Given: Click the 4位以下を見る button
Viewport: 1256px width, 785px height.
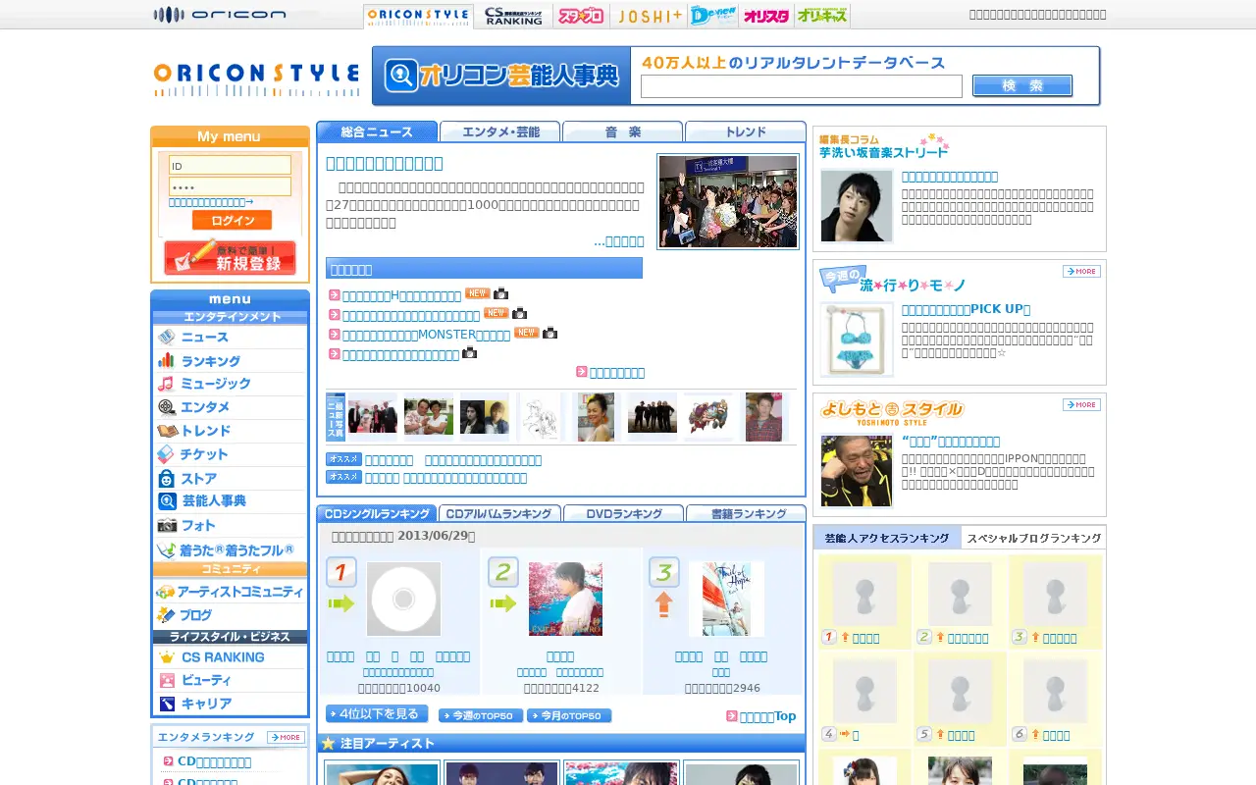Looking at the screenshot, I should (377, 714).
